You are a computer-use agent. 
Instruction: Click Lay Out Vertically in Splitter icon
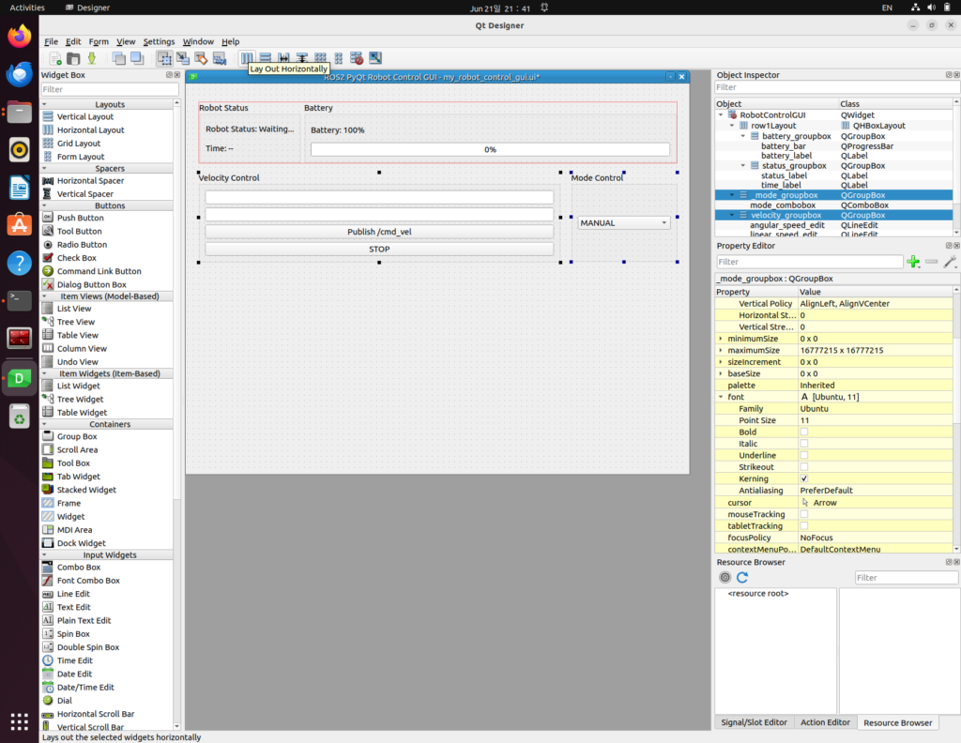click(301, 58)
